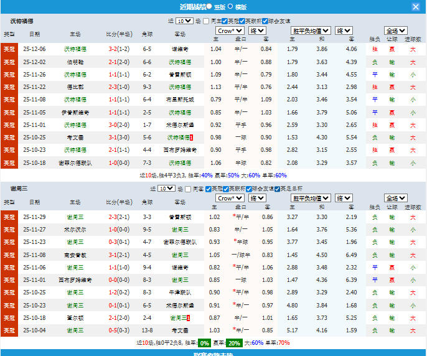Uncheck 英足总杯 checkbox in 谢周三 section
The height and width of the screenshot is (356, 427).
(278, 189)
